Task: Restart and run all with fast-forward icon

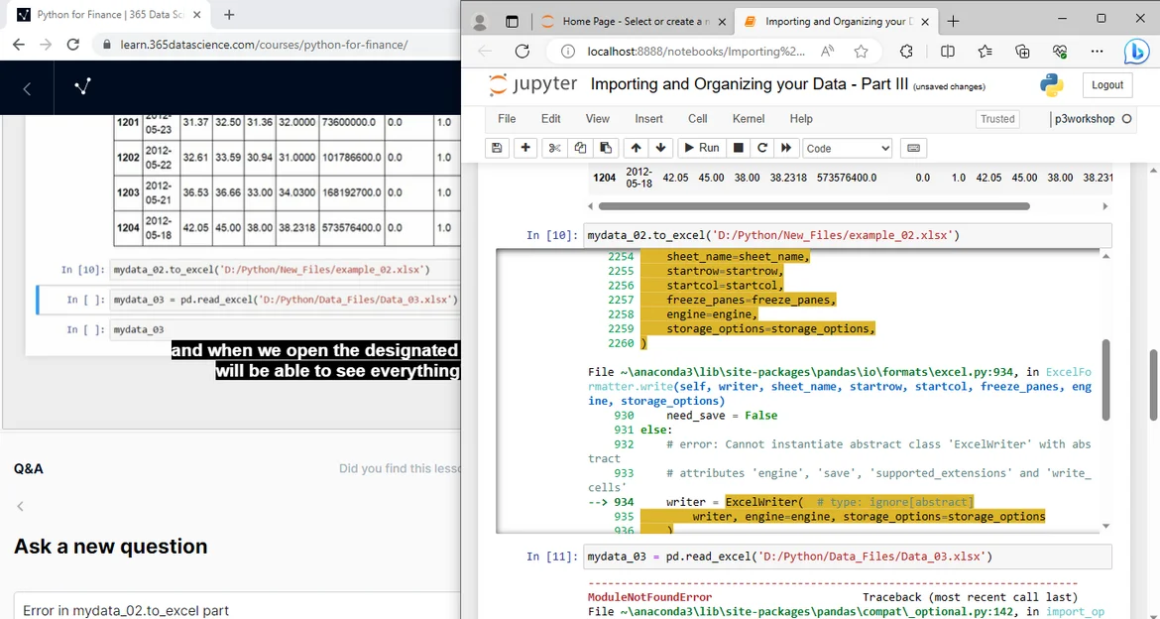Action: tap(786, 148)
